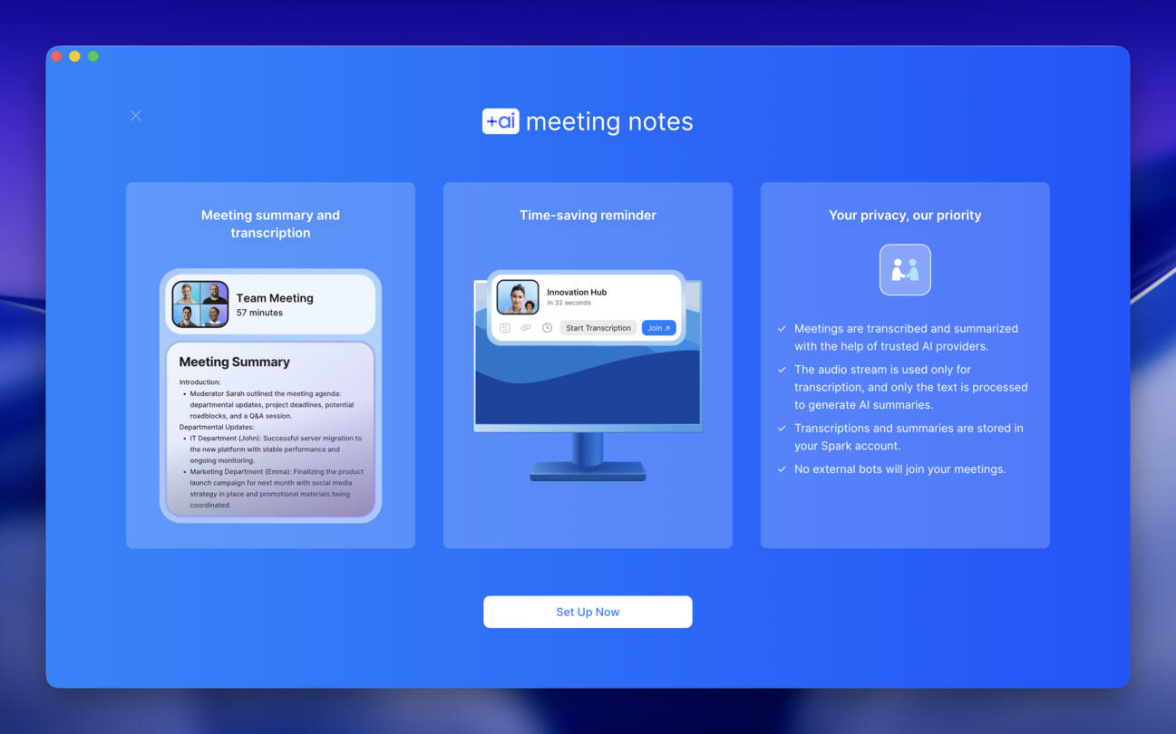Click the 'in 32 seconds' countdown text
This screenshot has height=734, width=1176.
569,303
